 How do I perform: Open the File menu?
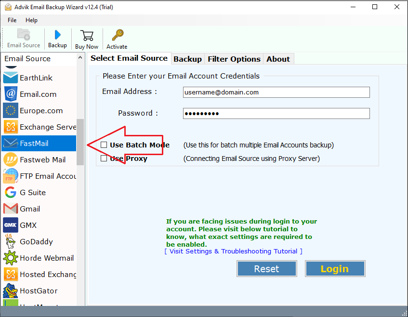click(12, 20)
